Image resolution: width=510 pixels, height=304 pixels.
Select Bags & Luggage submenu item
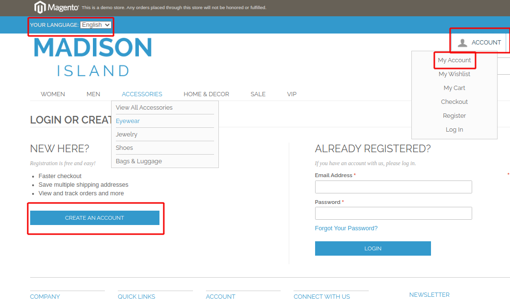click(138, 161)
